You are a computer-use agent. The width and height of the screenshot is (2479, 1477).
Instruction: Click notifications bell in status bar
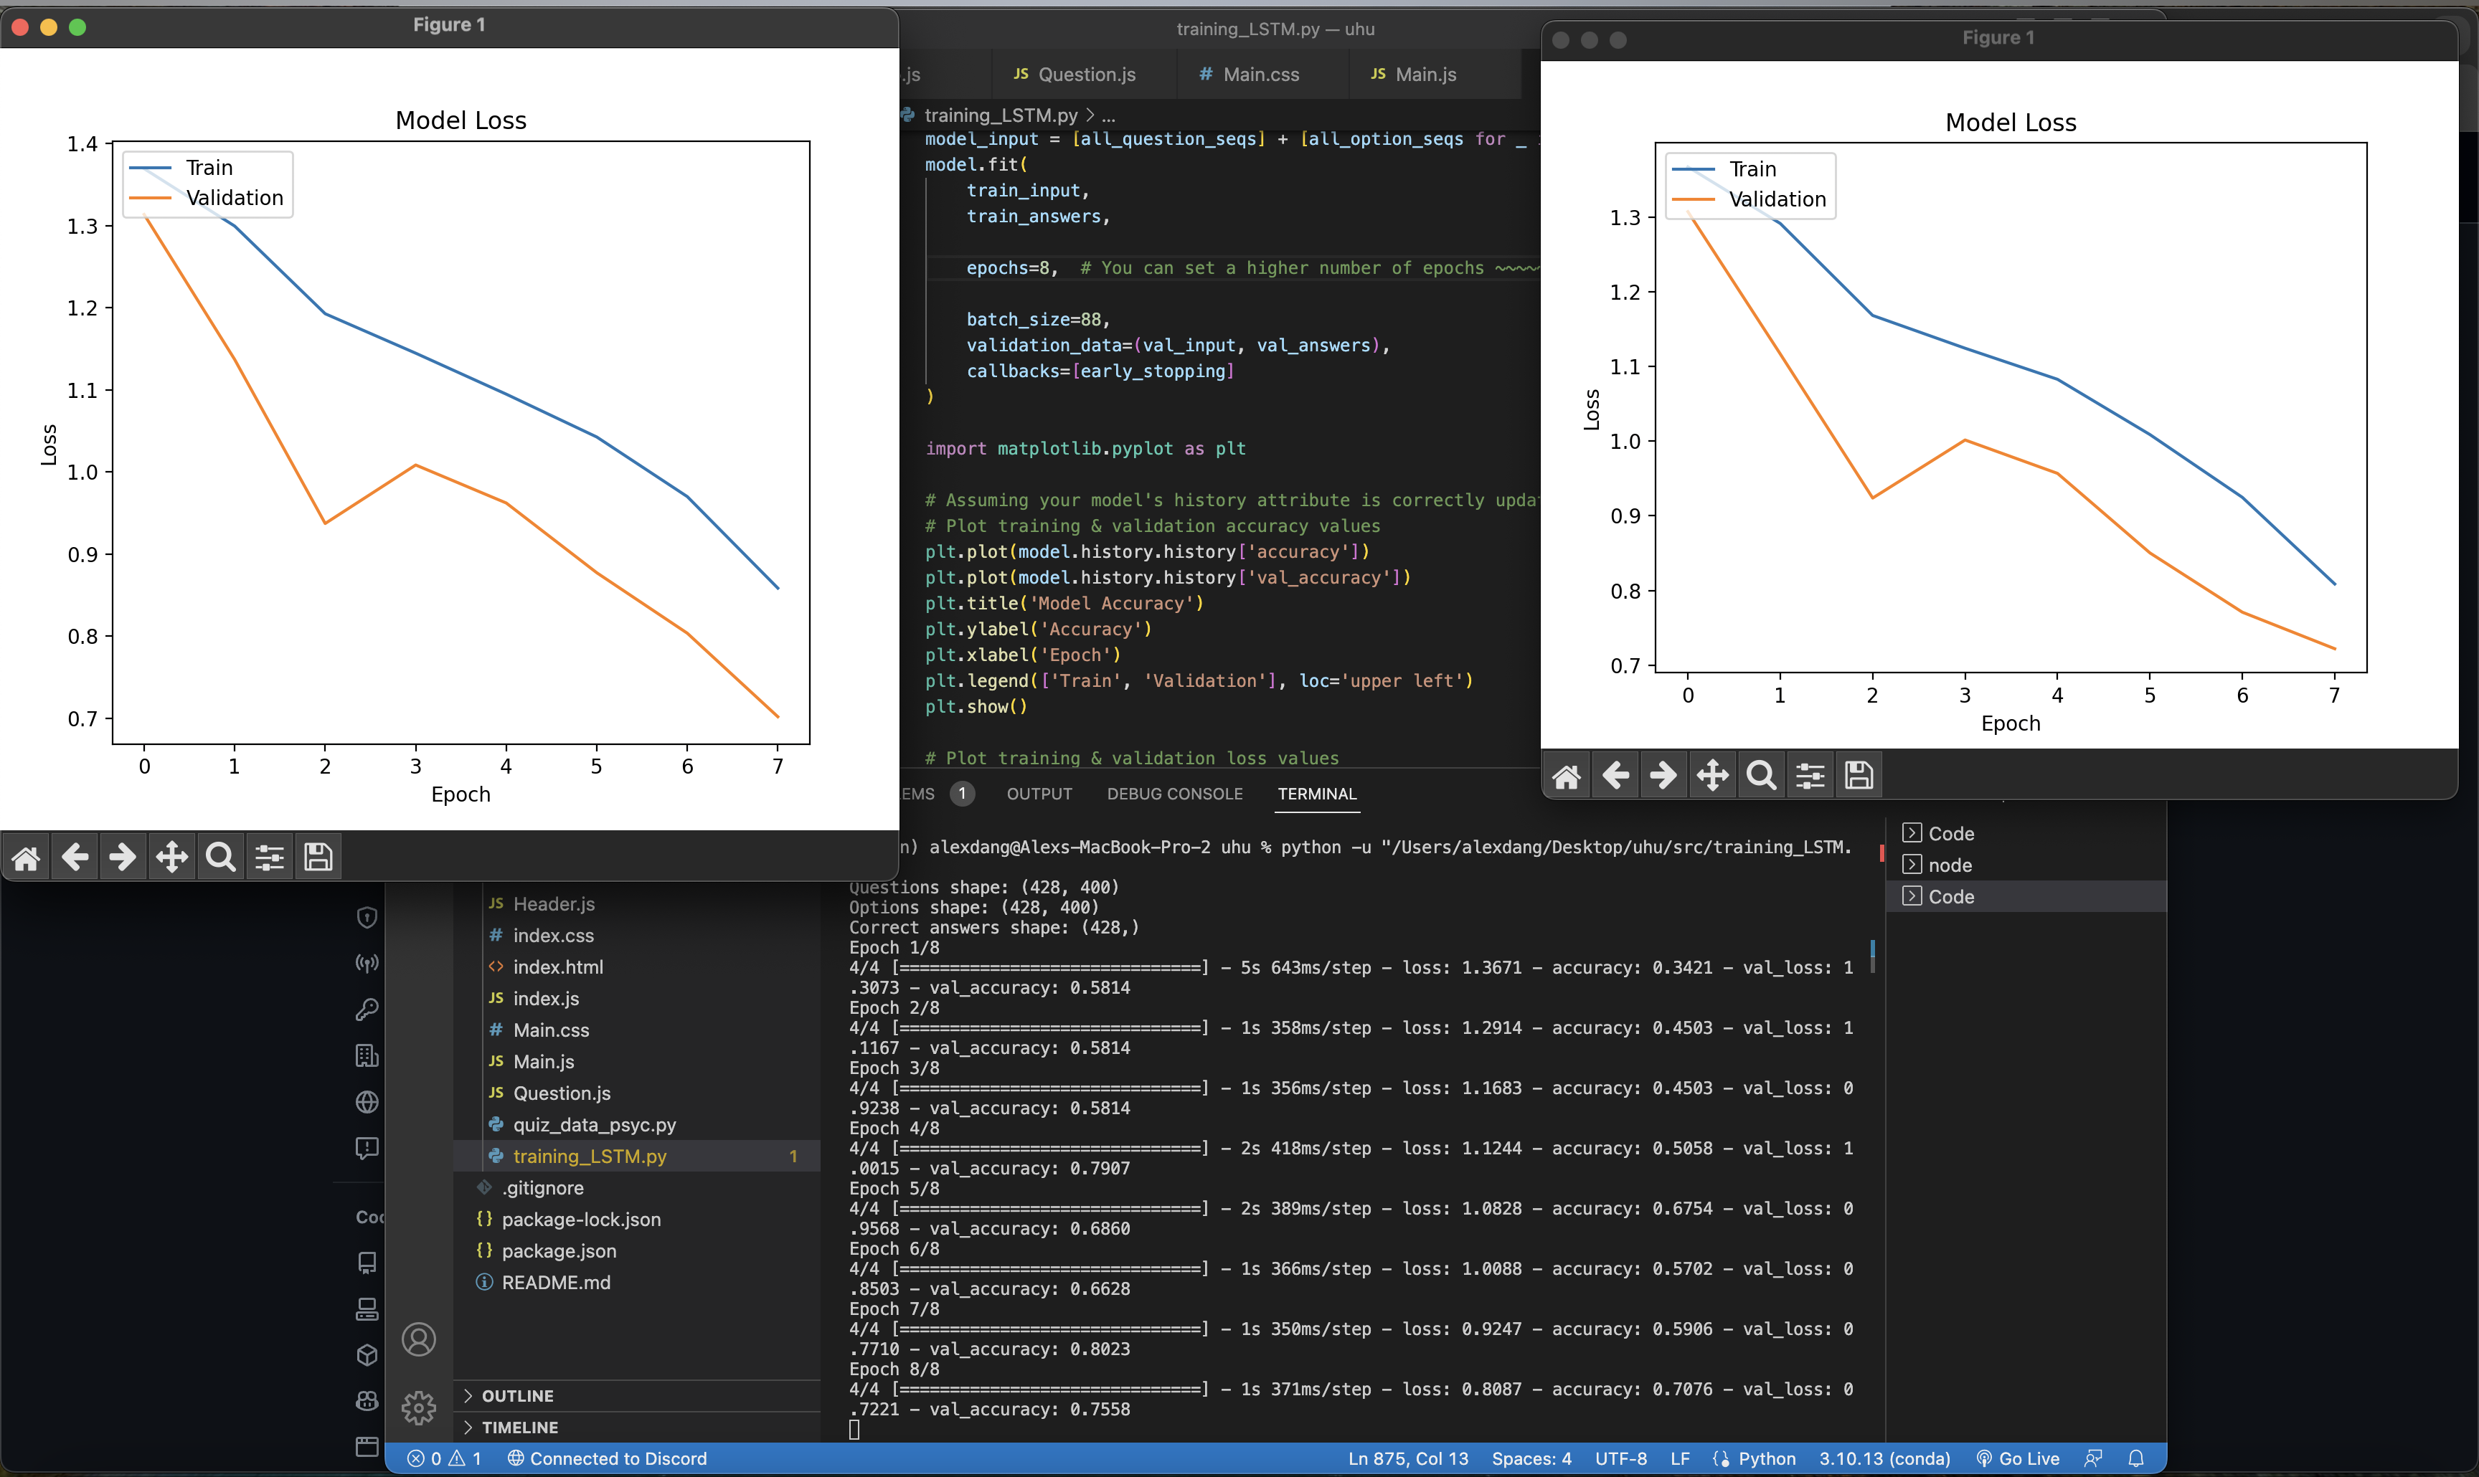click(x=2135, y=1458)
